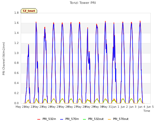
Task: Toggle the PRI_570in legend entry
Action: (70, 119)
